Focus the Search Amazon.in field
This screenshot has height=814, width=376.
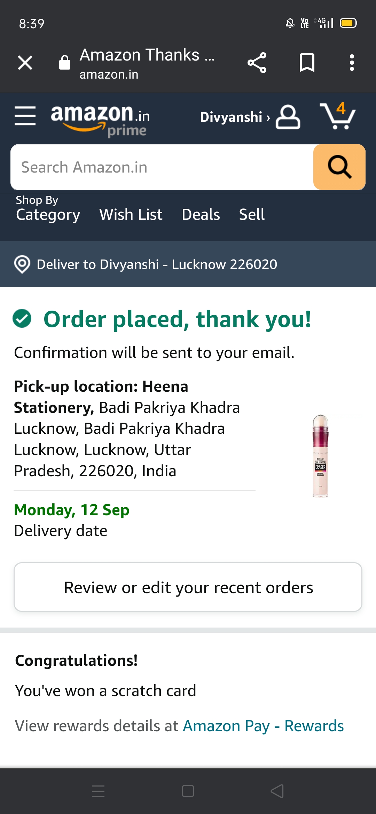click(162, 167)
